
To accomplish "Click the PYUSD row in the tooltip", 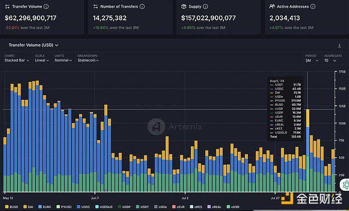I will [286, 101].
